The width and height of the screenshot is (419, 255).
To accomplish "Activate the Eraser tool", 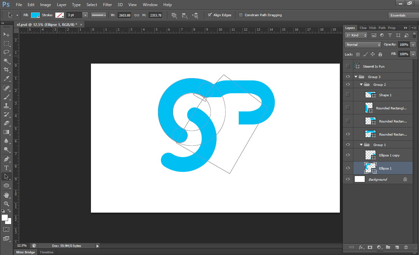I will click(6, 123).
